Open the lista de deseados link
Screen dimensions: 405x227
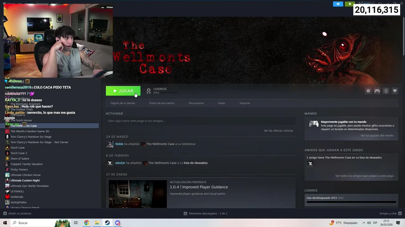(196, 163)
